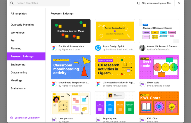
Task: Click FigJam icon beside User persona
Action: pos(54,120)
